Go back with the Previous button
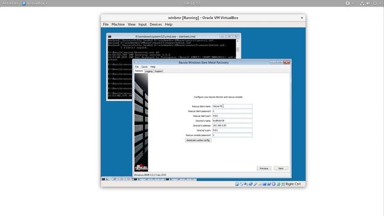 [264, 169]
